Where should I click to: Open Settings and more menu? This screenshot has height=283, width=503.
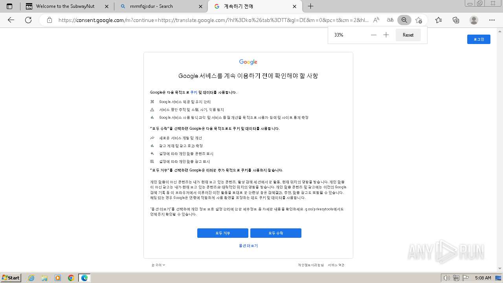tap(492, 20)
